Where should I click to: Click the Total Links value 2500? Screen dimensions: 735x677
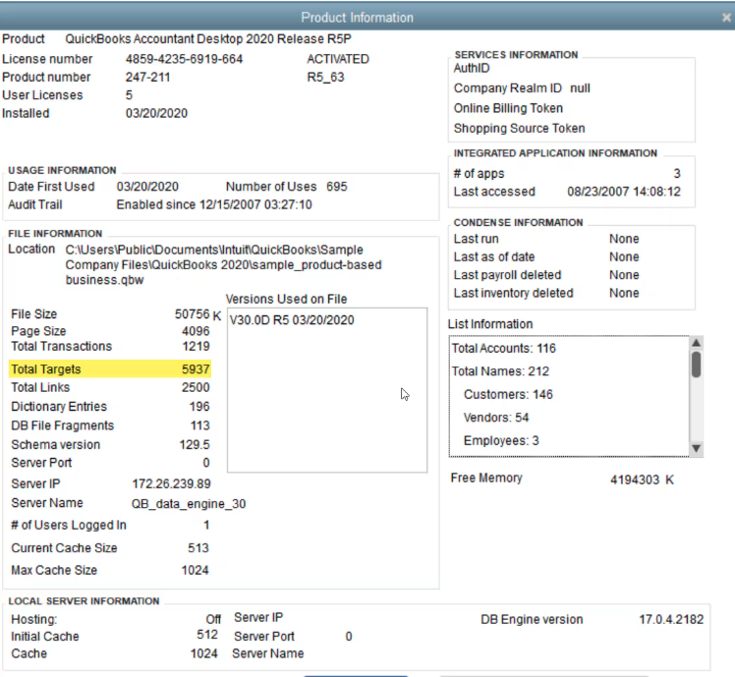tap(196, 388)
